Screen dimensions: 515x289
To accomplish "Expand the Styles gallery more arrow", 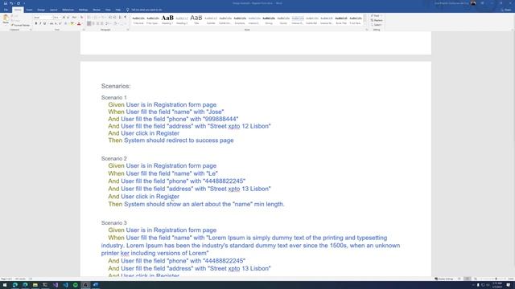I will [365, 24].
